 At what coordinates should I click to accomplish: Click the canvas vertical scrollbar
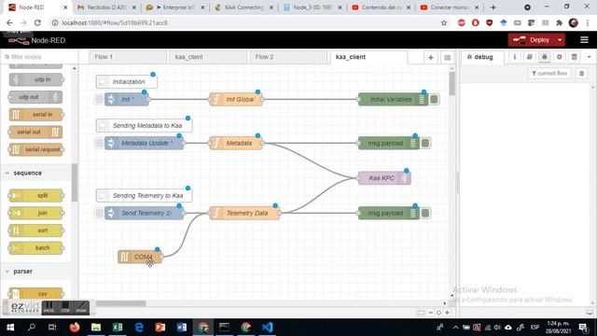coord(451,84)
